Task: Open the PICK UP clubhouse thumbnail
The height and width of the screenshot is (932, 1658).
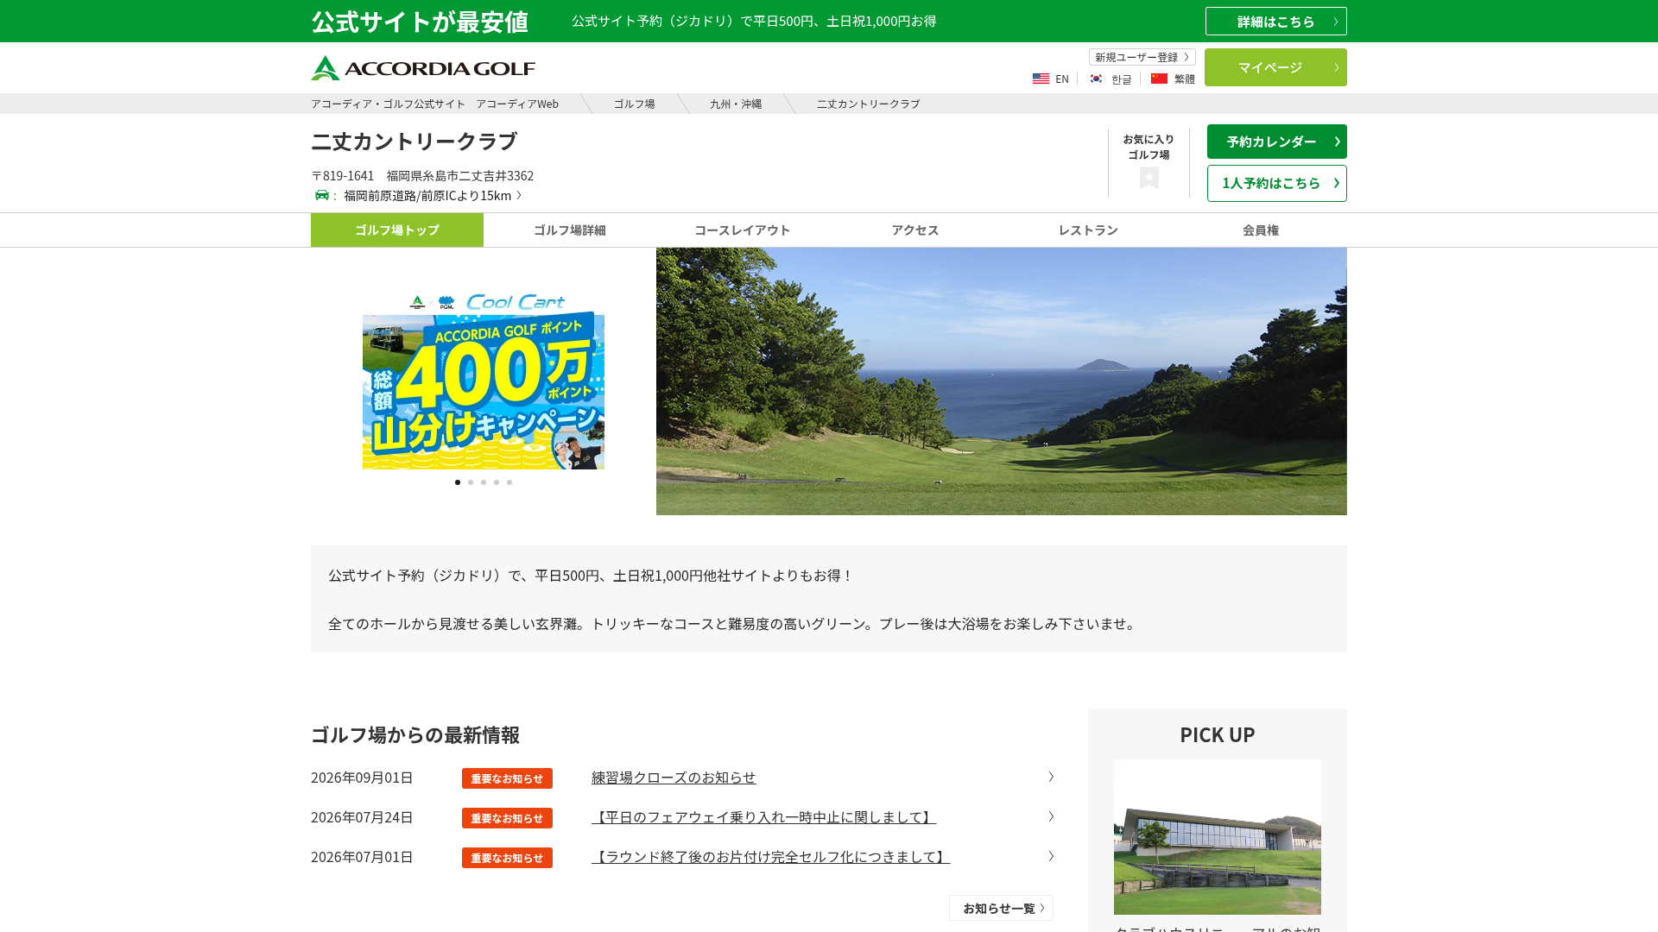Action: 1218,837
